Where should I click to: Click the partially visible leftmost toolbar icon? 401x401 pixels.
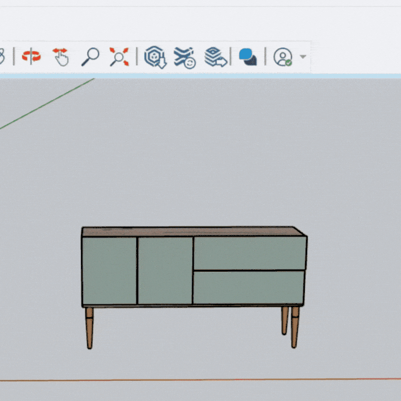2,57
